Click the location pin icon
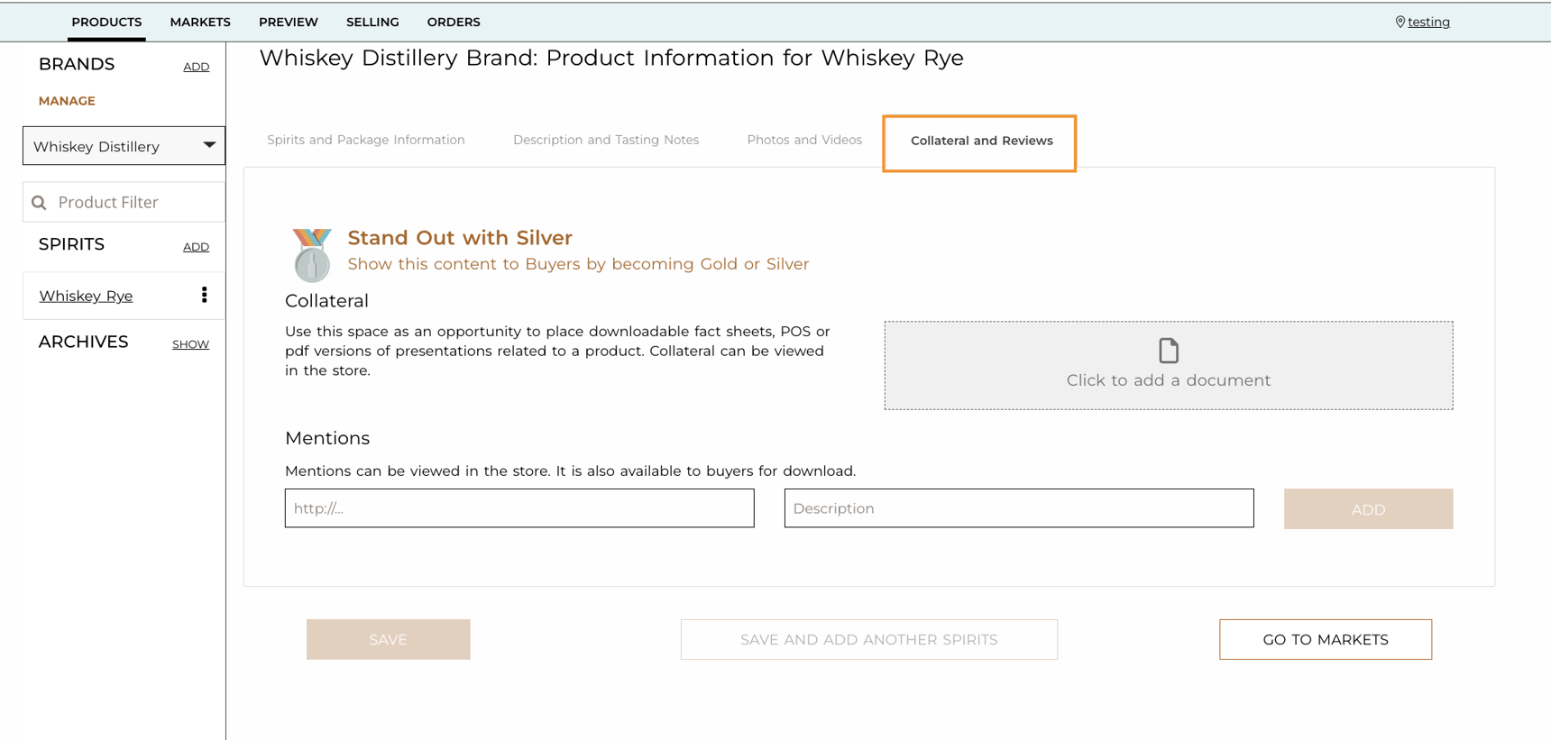Image resolution: width=1551 pixels, height=740 pixels. [1400, 22]
